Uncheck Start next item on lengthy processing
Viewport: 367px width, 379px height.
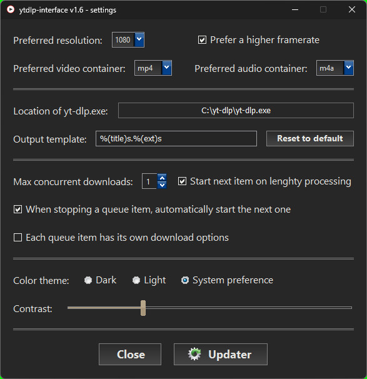point(182,181)
